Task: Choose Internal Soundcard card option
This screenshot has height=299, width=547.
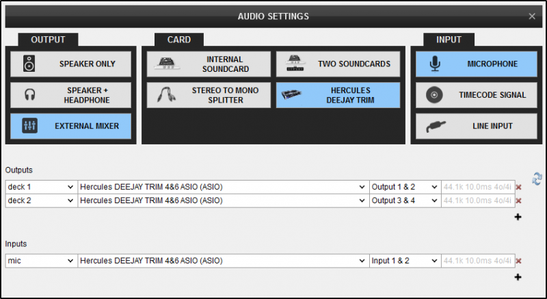Action: 209,64
